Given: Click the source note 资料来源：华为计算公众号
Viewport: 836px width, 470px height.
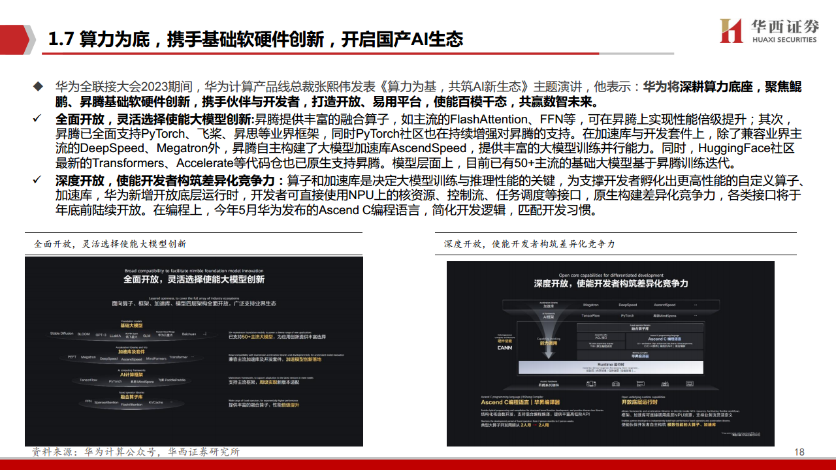Looking at the screenshot, I should pyautogui.click(x=136, y=452).
